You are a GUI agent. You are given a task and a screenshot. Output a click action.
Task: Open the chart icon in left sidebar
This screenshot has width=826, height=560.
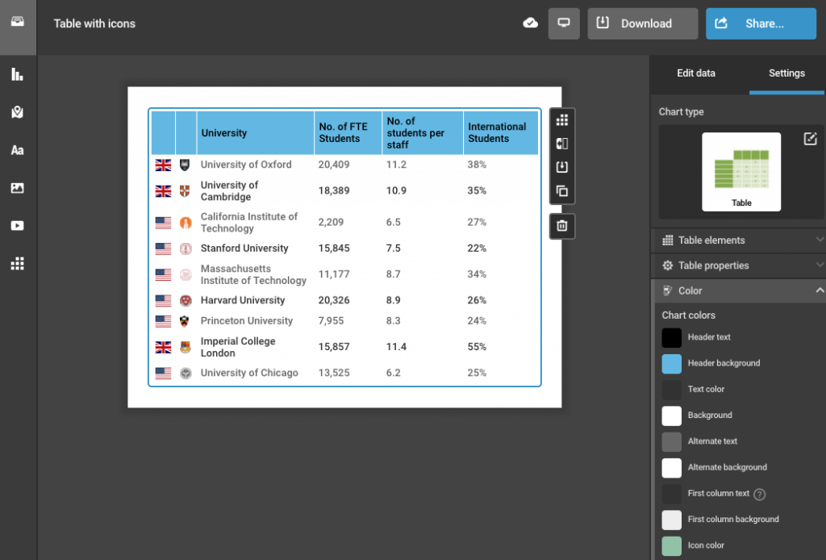[17, 75]
